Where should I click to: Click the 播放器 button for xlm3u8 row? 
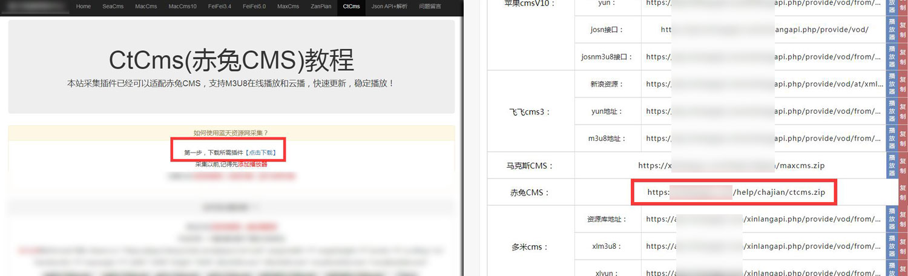pyautogui.click(x=892, y=246)
